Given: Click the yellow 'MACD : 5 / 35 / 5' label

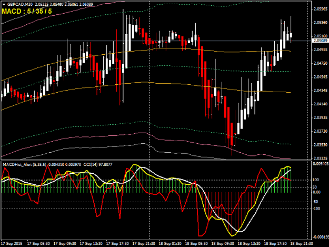Looking at the screenshot, I should point(27,11).
